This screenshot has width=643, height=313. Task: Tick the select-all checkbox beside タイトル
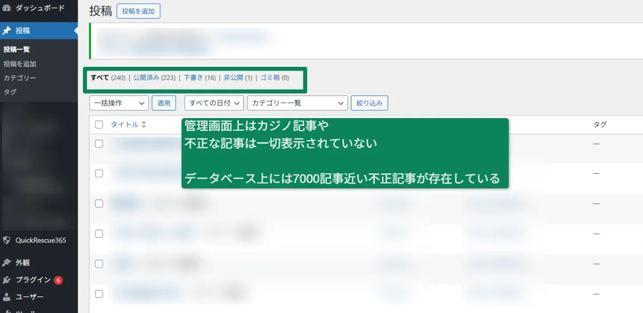(x=99, y=125)
